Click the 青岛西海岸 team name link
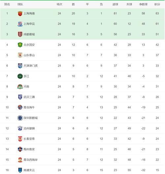 pos(30,160)
